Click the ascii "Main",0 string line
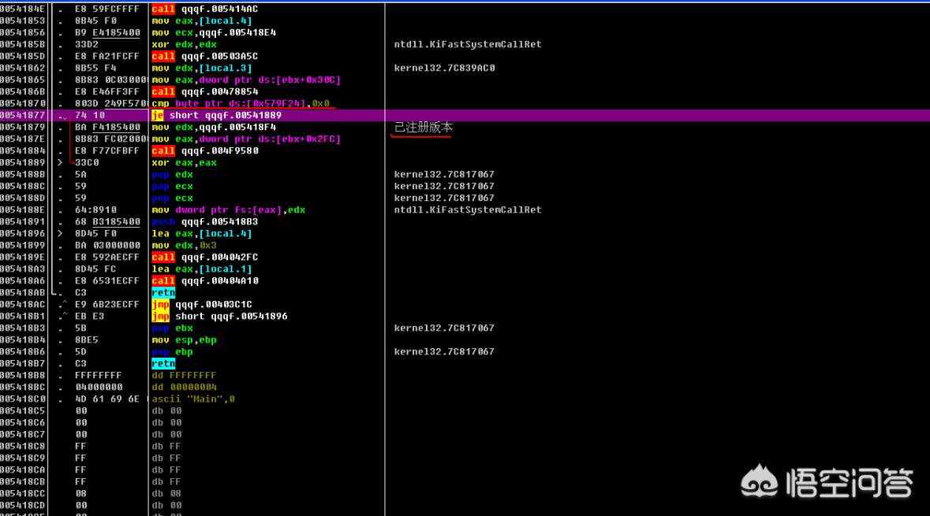The width and height of the screenshot is (930, 516). point(192,399)
